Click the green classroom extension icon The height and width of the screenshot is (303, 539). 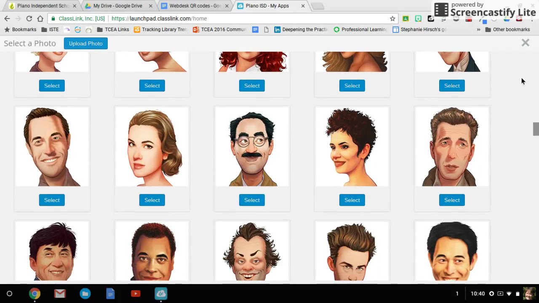click(406, 19)
